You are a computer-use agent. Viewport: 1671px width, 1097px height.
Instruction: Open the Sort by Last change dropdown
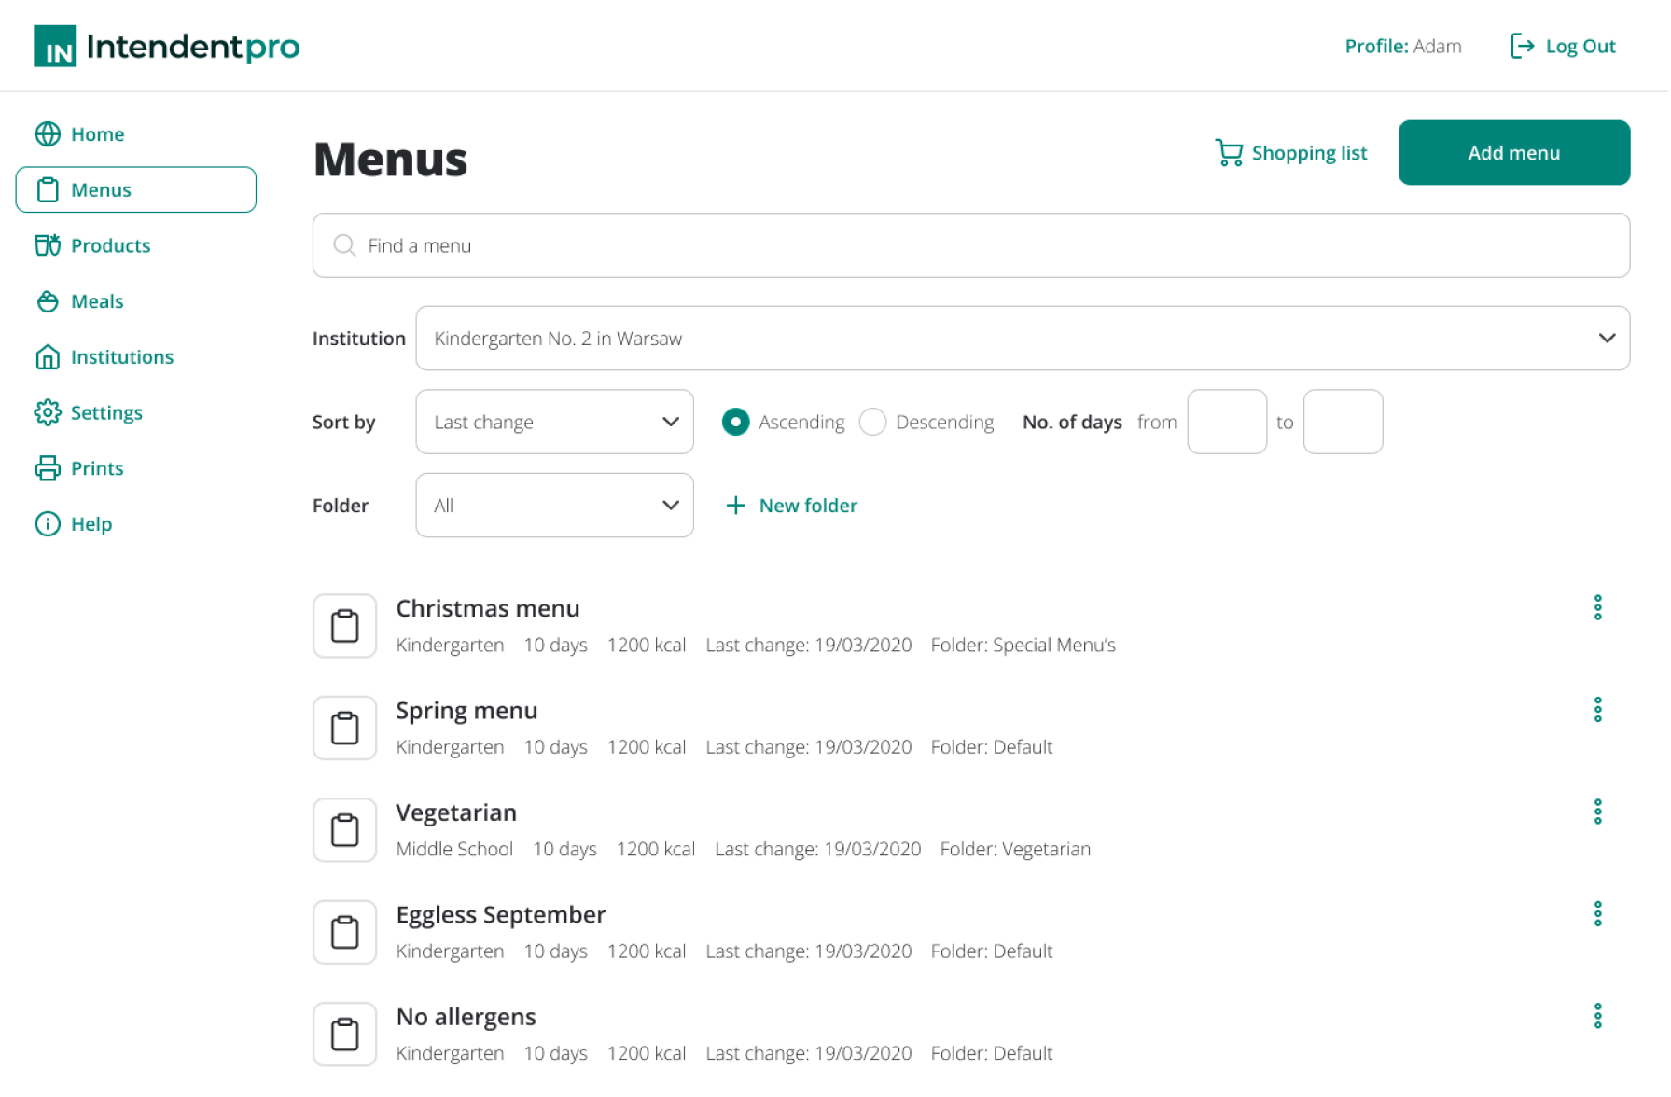(554, 422)
